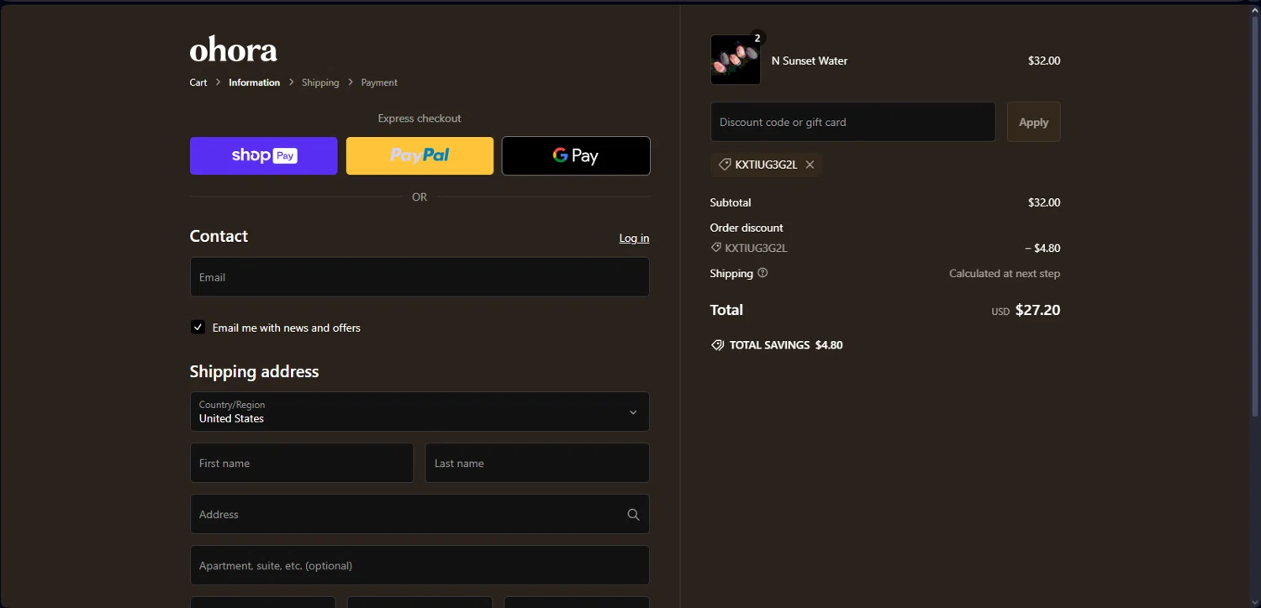Click the ohora logo
The width and height of the screenshot is (1261, 608).
point(234,50)
